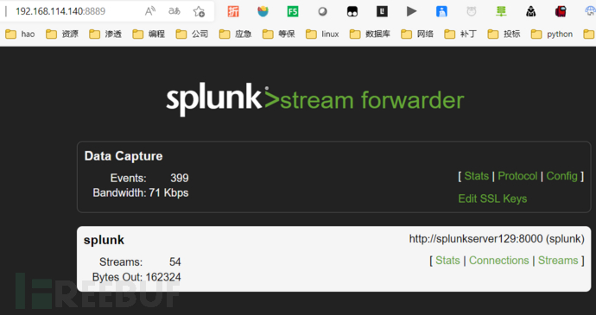Click the gray sphere extension icon
Screen dimensions: 596x315
[x=323, y=12]
